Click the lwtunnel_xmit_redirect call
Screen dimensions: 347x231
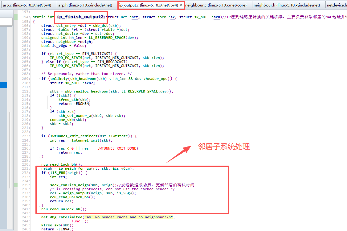coord(74,136)
